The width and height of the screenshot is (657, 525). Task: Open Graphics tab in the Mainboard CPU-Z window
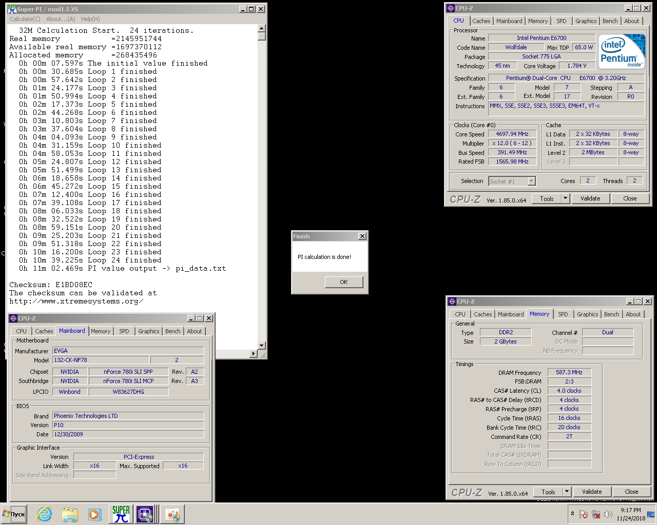(149, 331)
